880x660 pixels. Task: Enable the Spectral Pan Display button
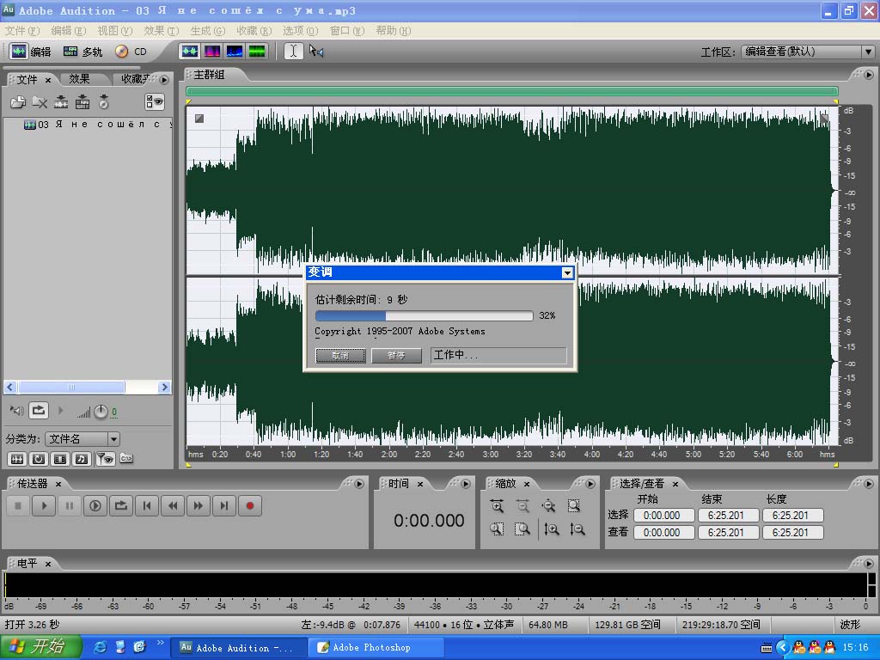tap(235, 52)
